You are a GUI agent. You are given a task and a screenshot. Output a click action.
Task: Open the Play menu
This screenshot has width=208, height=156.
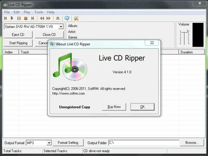pyautogui.click(x=27, y=12)
